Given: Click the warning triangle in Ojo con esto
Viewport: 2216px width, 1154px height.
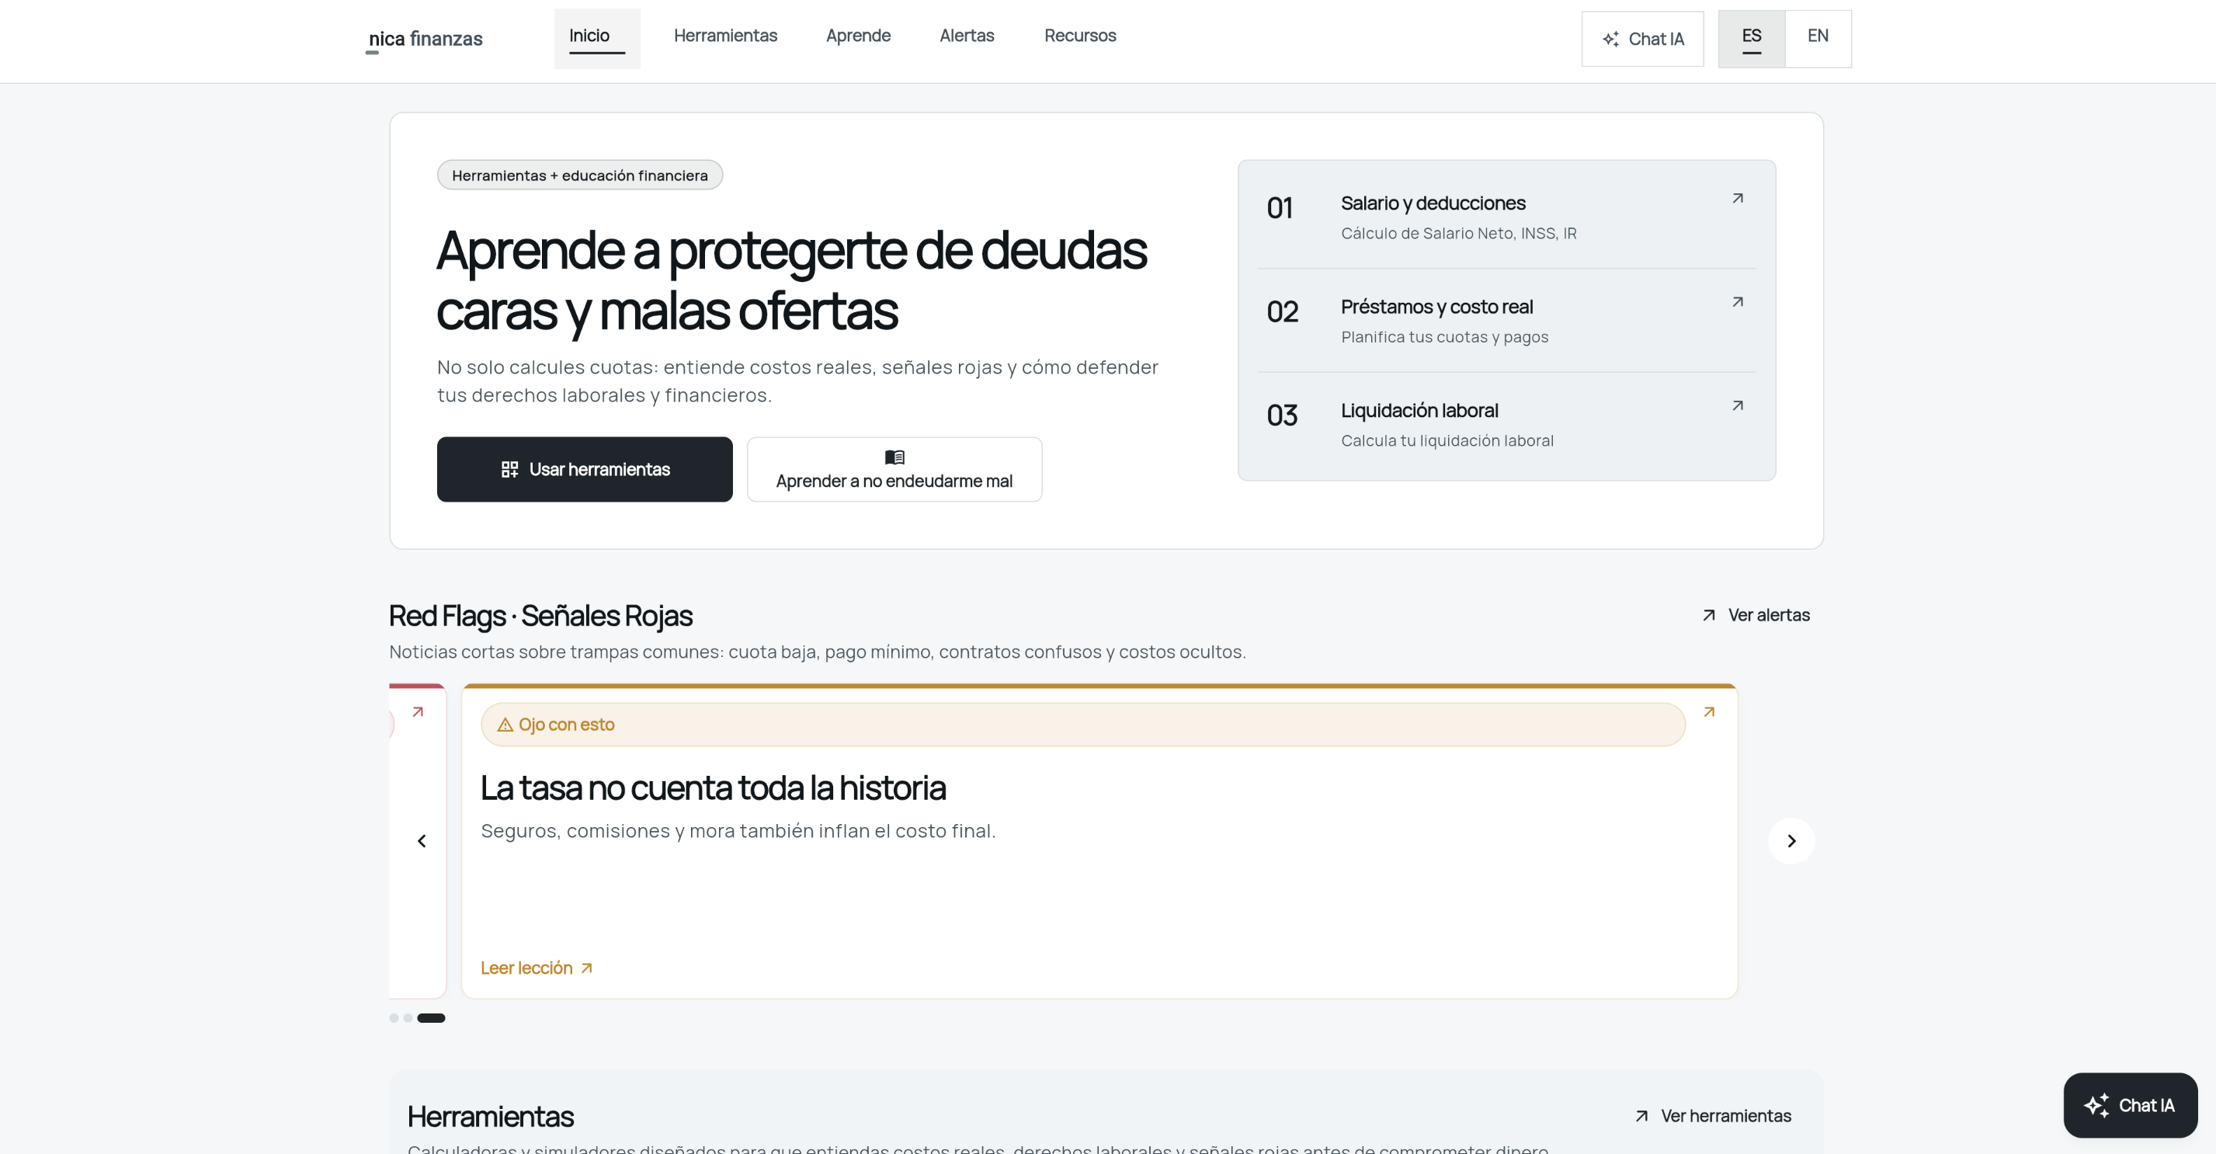Looking at the screenshot, I should tap(505, 725).
